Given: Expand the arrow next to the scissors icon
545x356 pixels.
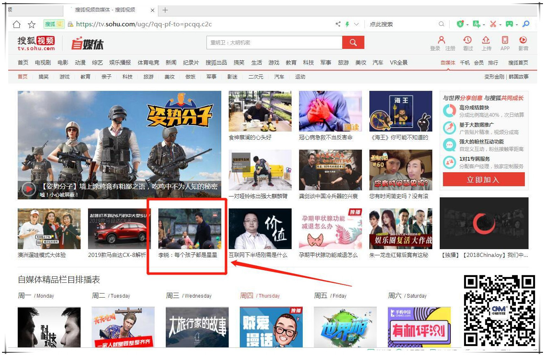Looking at the screenshot, I should click(500, 25).
